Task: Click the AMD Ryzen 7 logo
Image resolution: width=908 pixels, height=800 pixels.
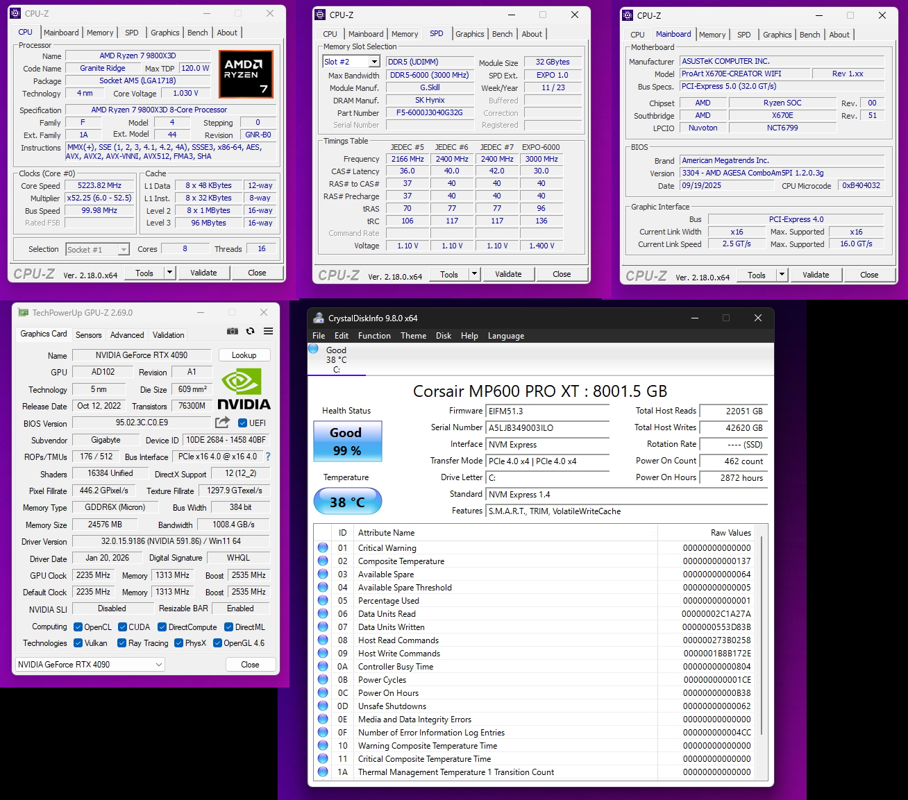Action: (246, 74)
